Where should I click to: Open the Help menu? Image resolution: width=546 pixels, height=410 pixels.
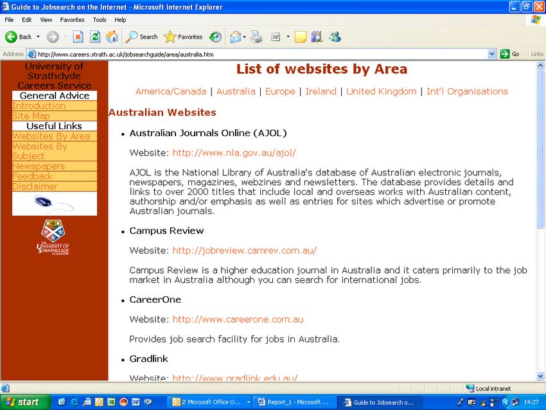tap(120, 20)
